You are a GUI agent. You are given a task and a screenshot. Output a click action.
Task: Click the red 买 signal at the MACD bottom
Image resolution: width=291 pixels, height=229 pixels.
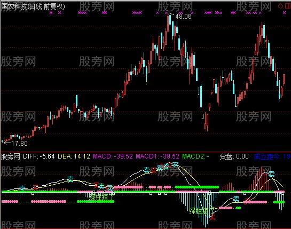[213, 217]
